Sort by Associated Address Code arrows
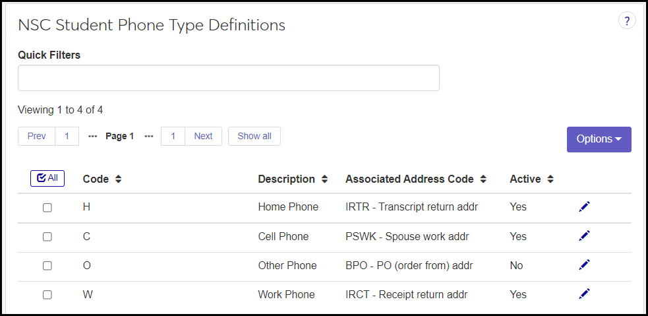This screenshot has height=316, width=648. coord(483,179)
